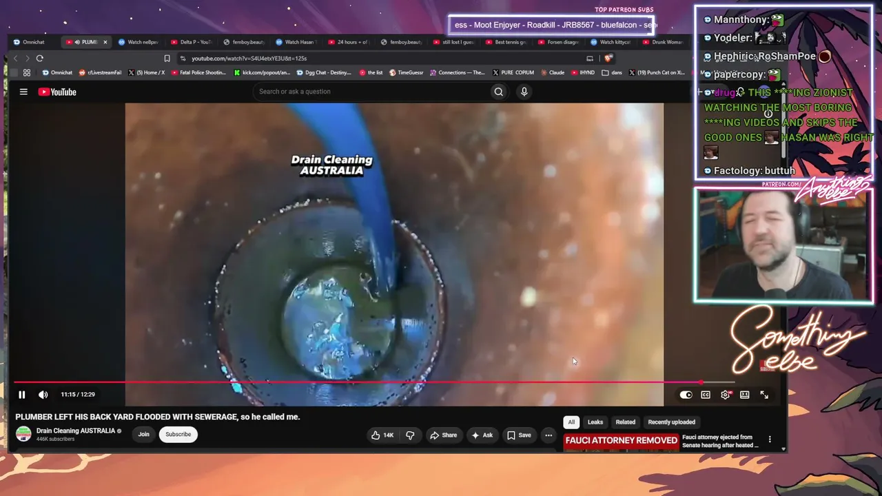Open the Dgg Chat - Destiny bookmark
This screenshot has width=882, height=496.
coord(324,72)
